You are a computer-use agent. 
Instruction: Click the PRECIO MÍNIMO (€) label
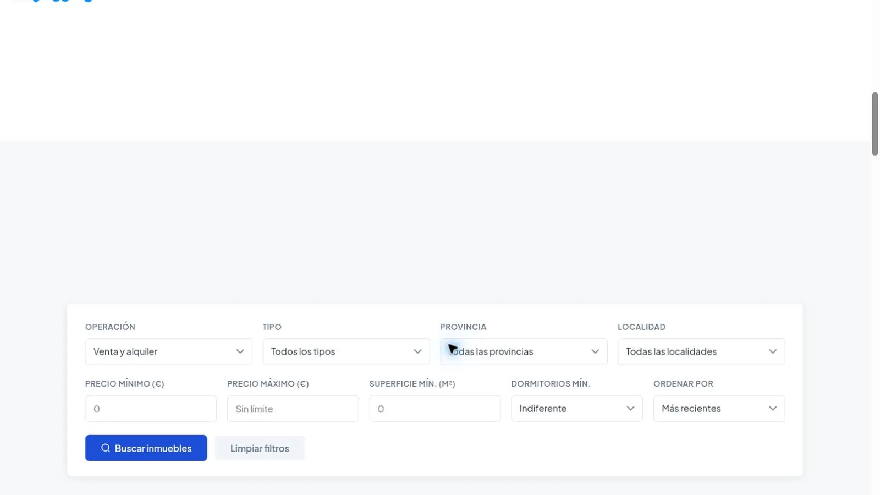(x=125, y=384)
